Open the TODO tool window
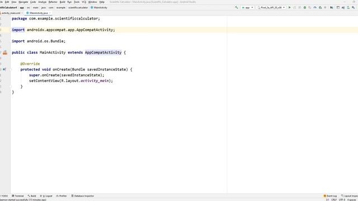Image resolution: width=358 pixels, height=201 pixels. point(4,196)
